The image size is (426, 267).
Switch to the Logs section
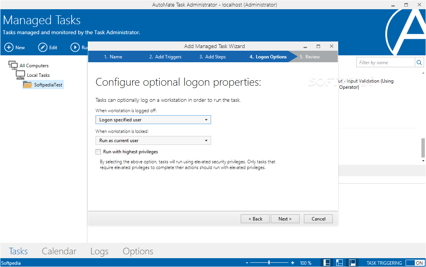coord(99,251)
